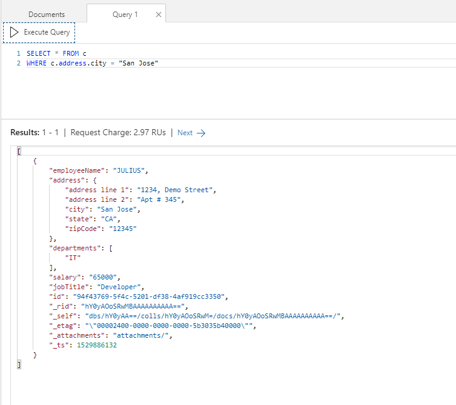456x405 pixels.
Task: Click the highlighted opening bracket in results
Action: click(19, 151)
